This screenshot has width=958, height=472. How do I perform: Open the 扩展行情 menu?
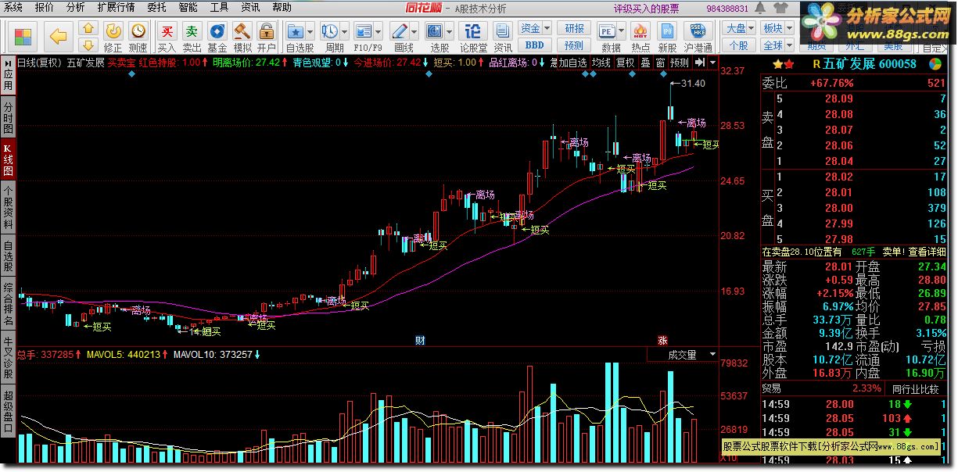(116, 7)
